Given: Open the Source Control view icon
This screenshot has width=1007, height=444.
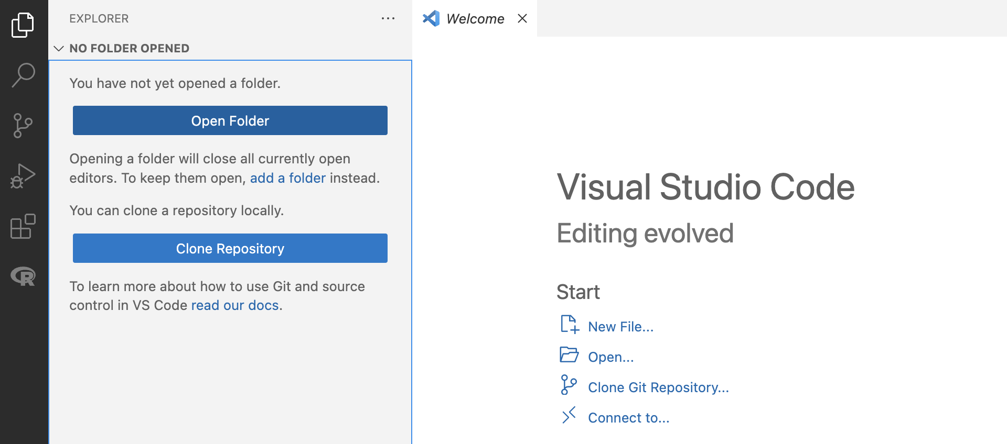Looking at the screenshot, I should [23, 126].
